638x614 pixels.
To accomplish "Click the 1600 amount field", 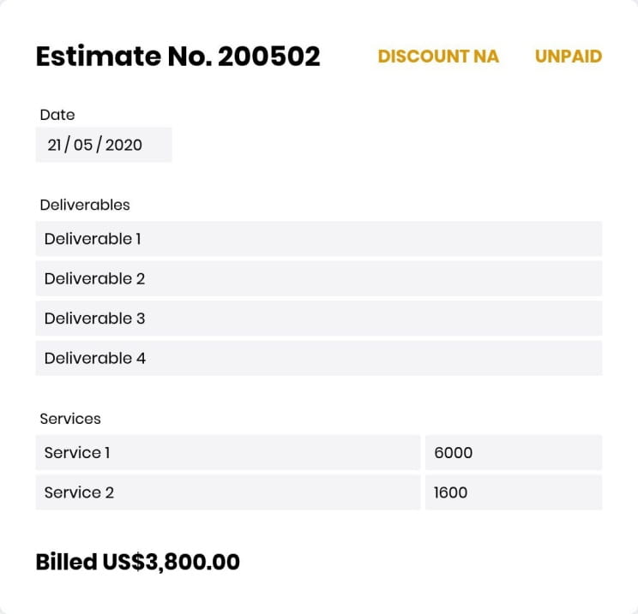I will click(x=514, y=492).
